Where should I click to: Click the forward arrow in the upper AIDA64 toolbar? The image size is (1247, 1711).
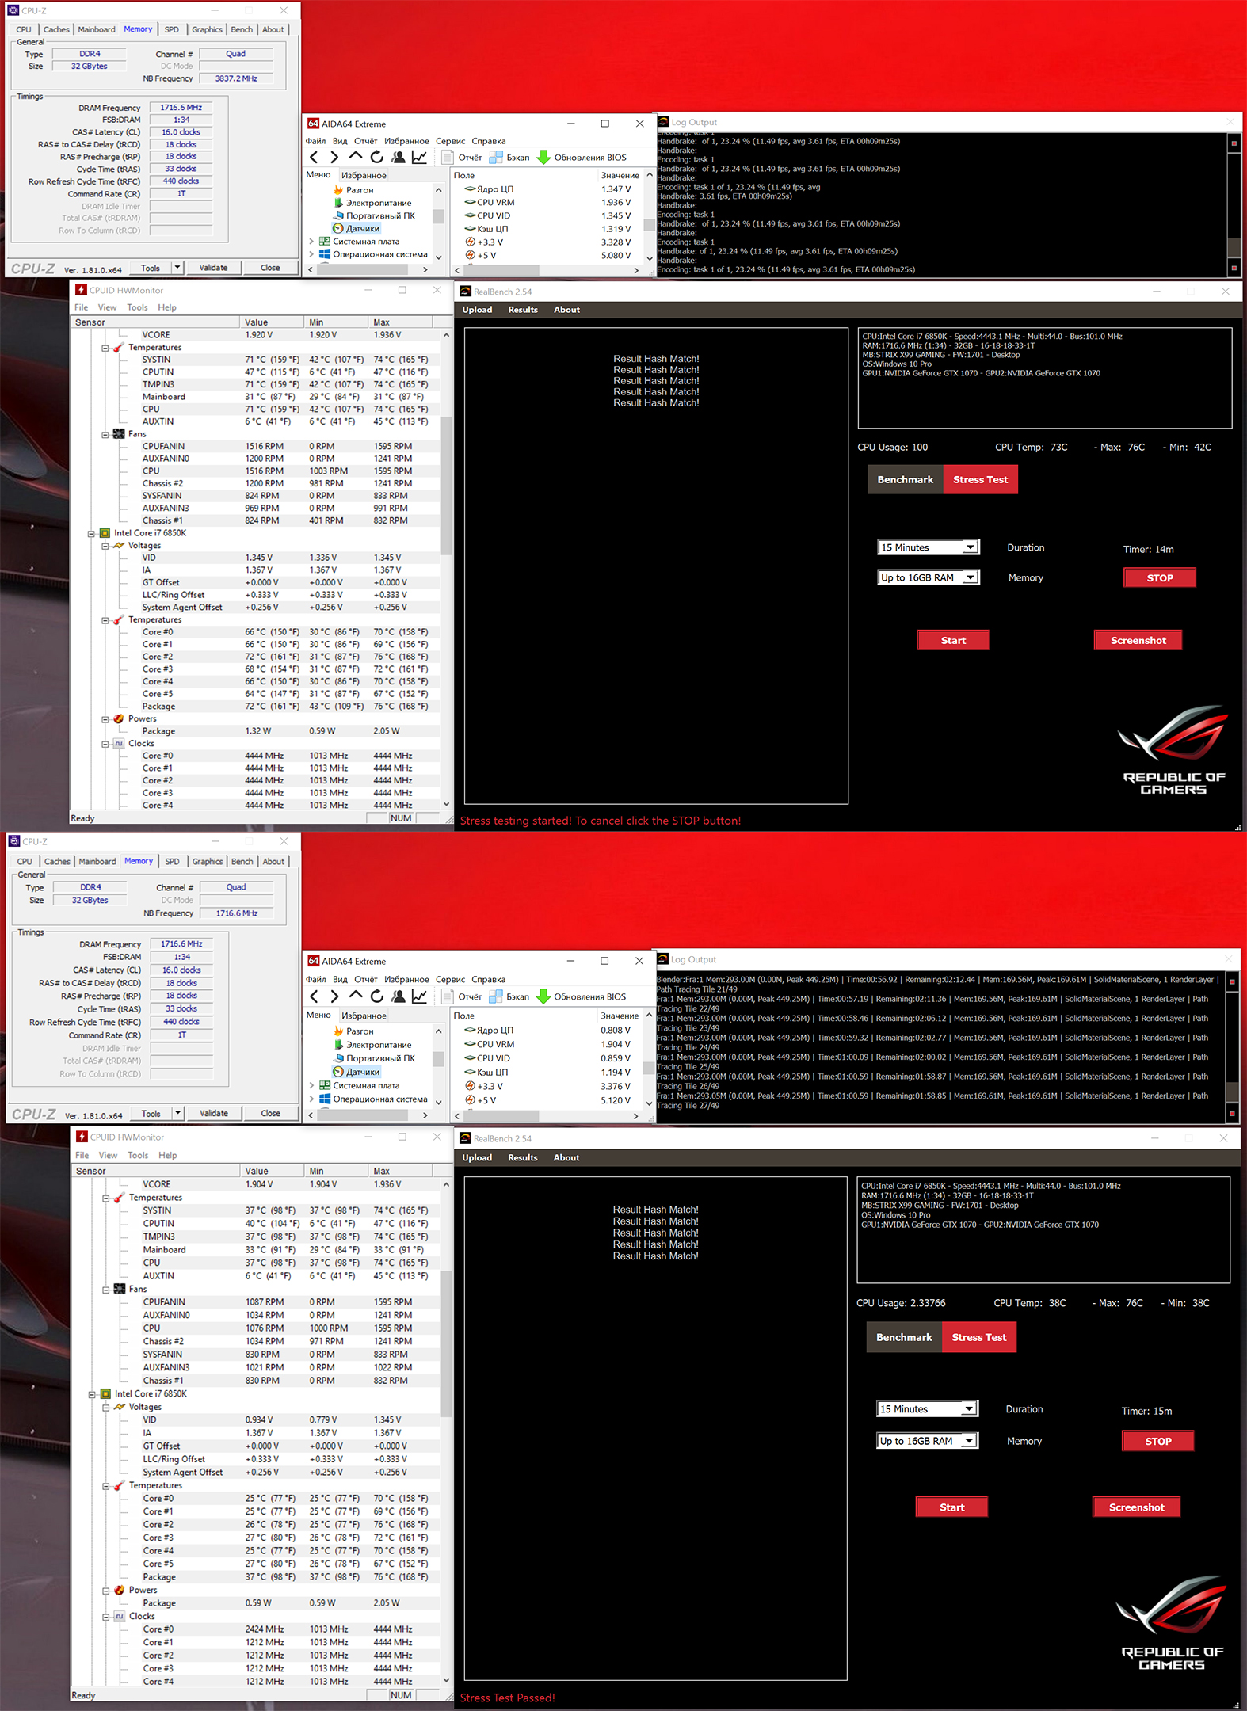pyautogui.click(x=334, y=158)
